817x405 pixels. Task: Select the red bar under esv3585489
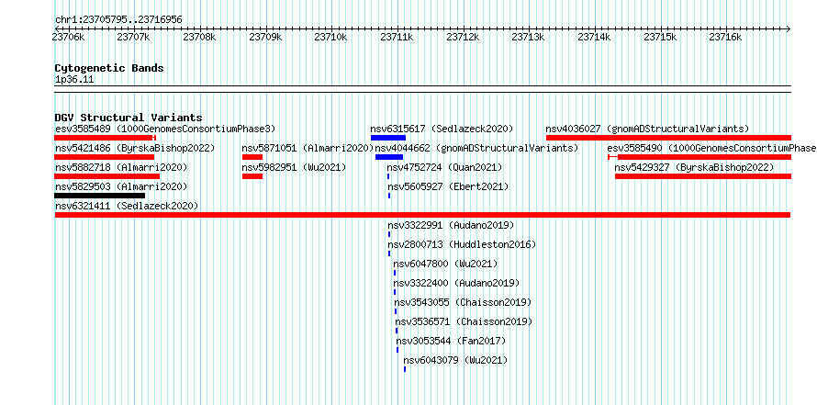[x=106, y=138]
